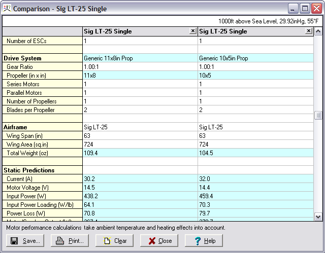The image size is (325, 253).
Task: Click the Input Power (W) label
Action: tap(26, 196)
